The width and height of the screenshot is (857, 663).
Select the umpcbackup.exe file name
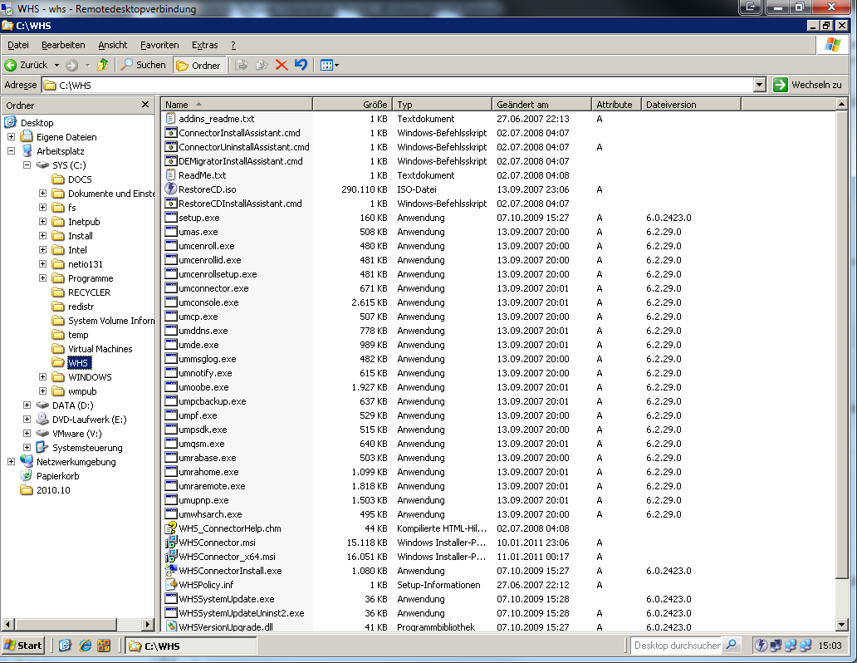point(212,401)
